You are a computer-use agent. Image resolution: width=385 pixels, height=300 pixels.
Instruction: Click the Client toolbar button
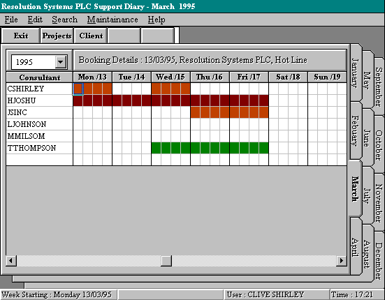click(91, 36)
